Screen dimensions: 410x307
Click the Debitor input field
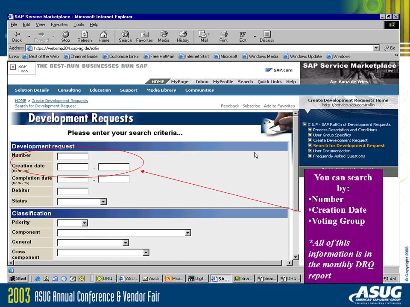tap(73, 191)
